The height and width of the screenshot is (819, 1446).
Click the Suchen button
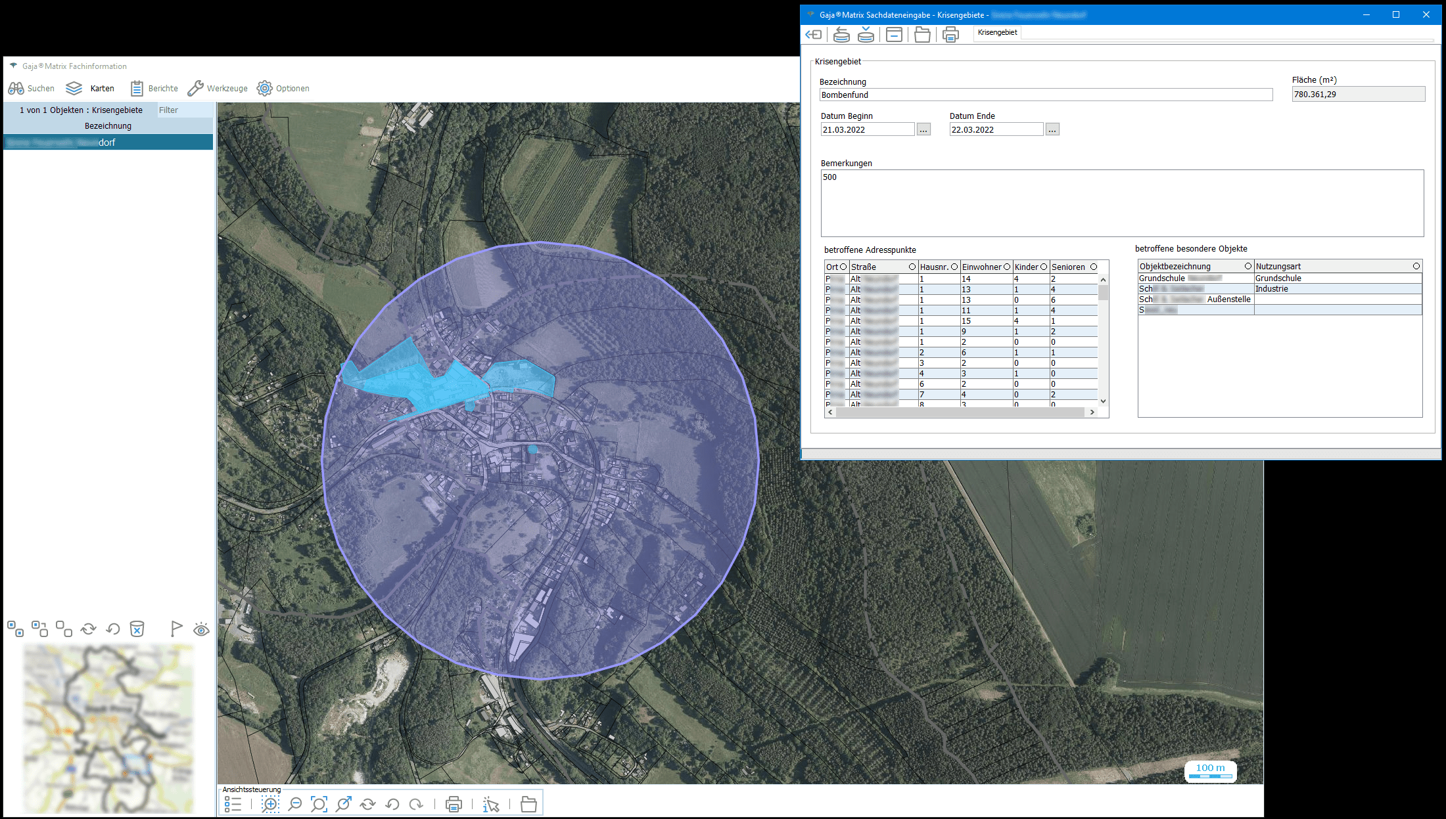tap(31, 88)
